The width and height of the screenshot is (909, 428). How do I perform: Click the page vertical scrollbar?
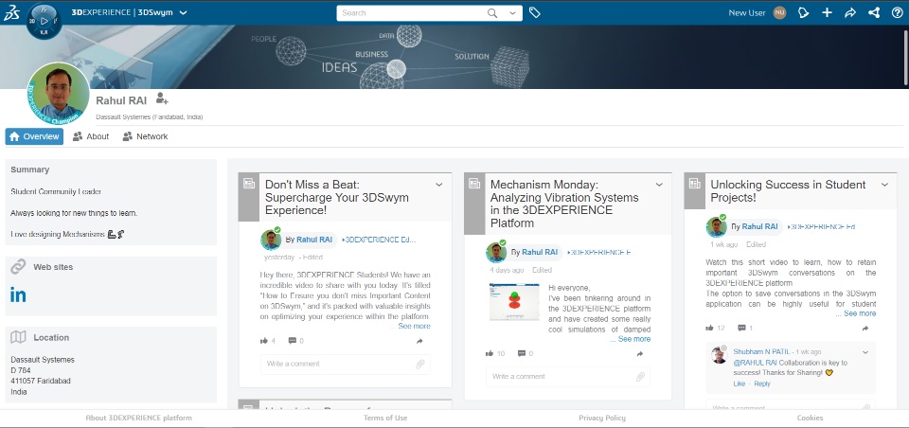tap(905, 57)
